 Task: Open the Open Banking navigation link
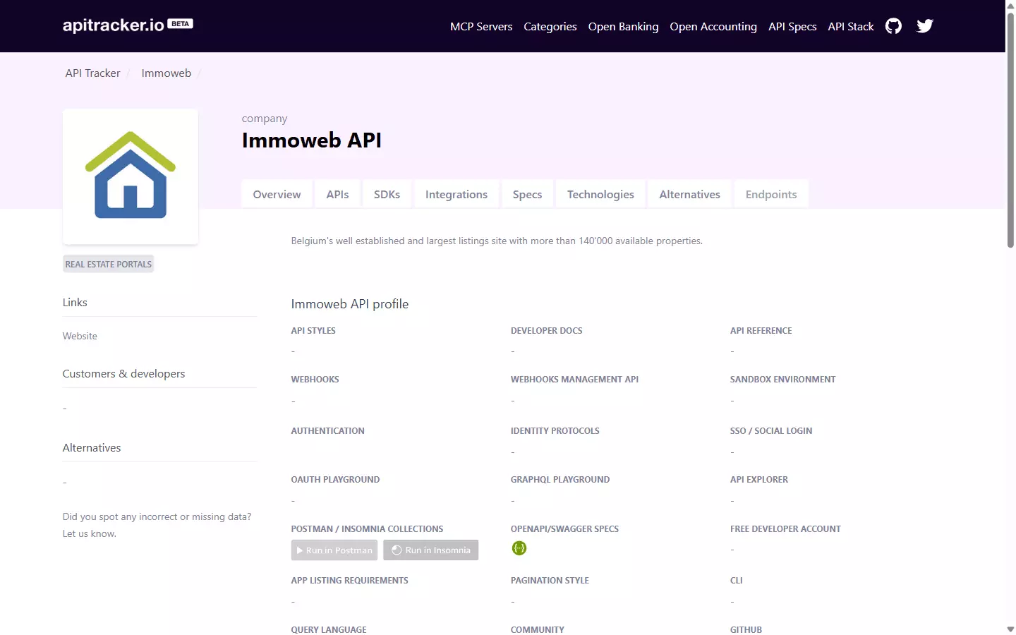pyautogui.click(x=623, y=26)
